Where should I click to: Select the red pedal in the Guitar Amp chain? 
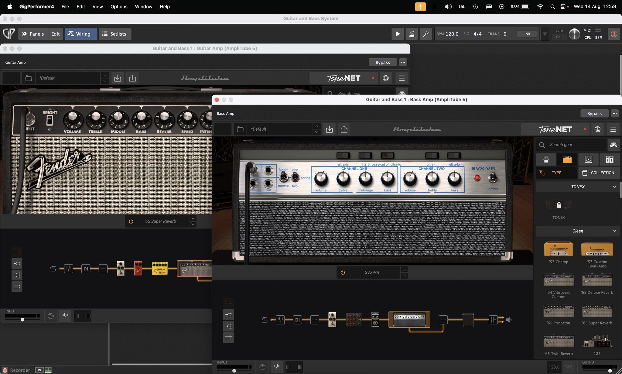pos(138,268)
